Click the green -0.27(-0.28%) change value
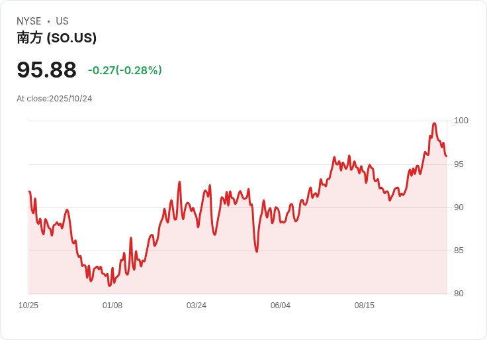487x340 pixels. click(x=124, y=70)
